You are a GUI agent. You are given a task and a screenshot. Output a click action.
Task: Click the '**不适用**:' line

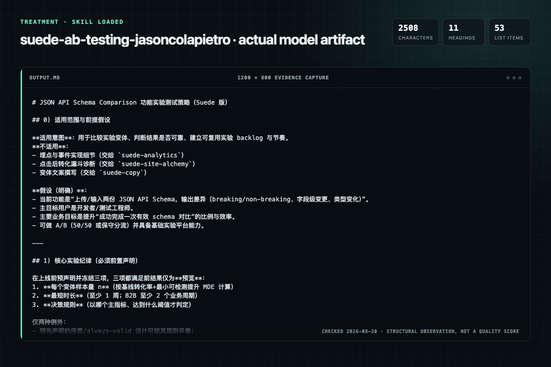pyautogui.click(x=50, y=146)
